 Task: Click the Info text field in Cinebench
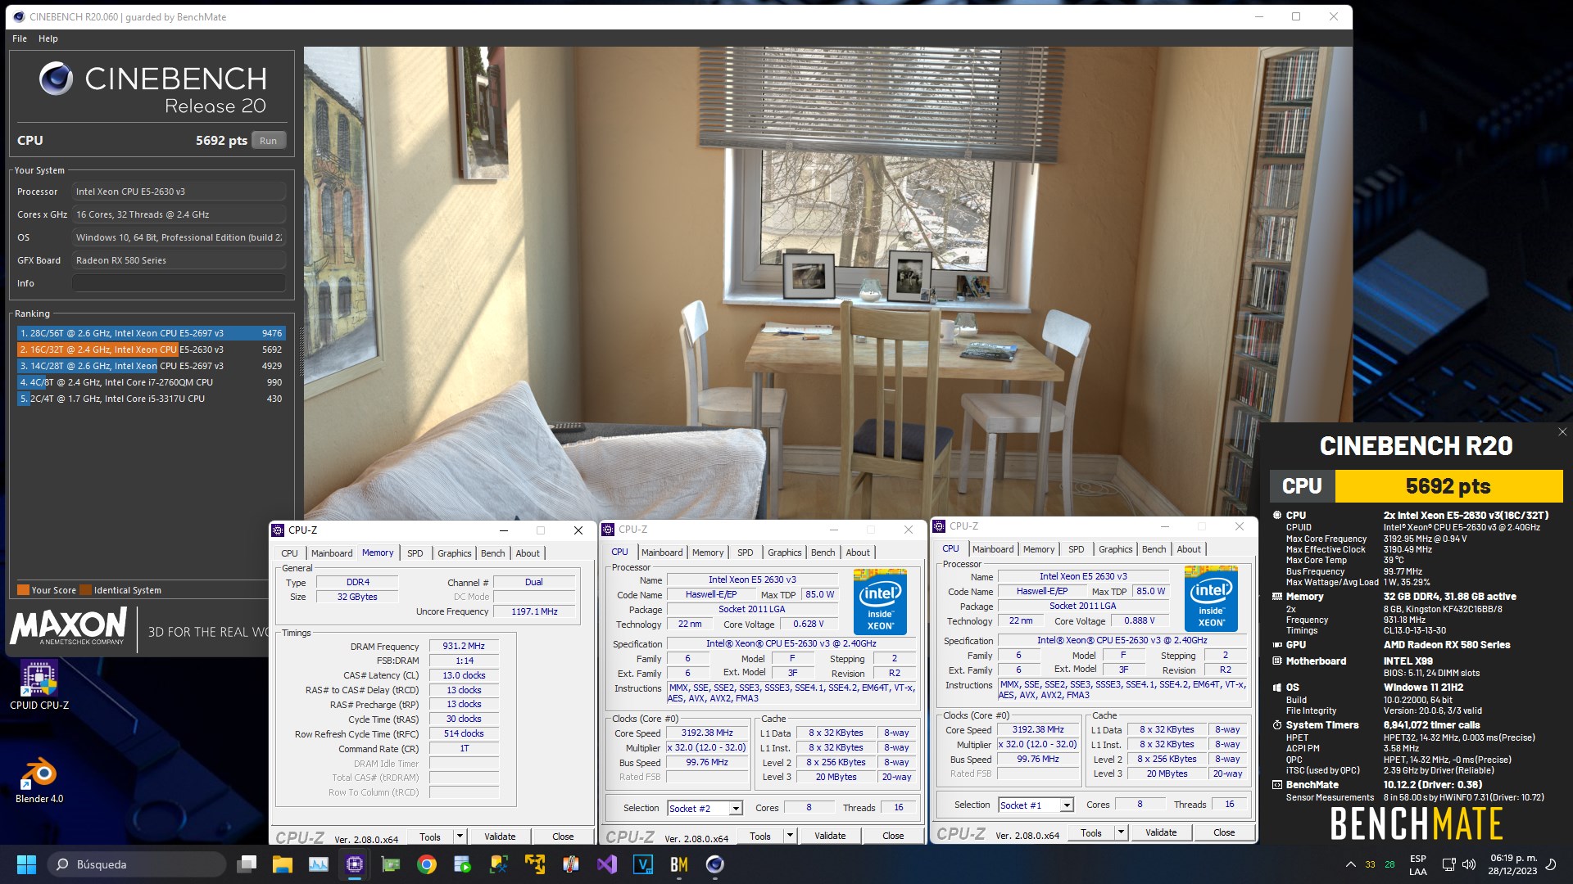click(179, 283)
